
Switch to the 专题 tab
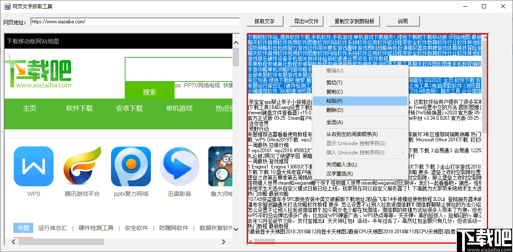[23, 228]
